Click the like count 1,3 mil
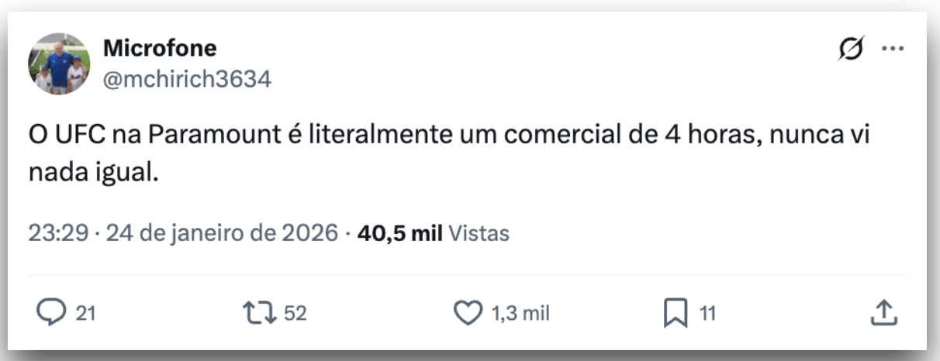940x361 pixels. pos(520,313)
